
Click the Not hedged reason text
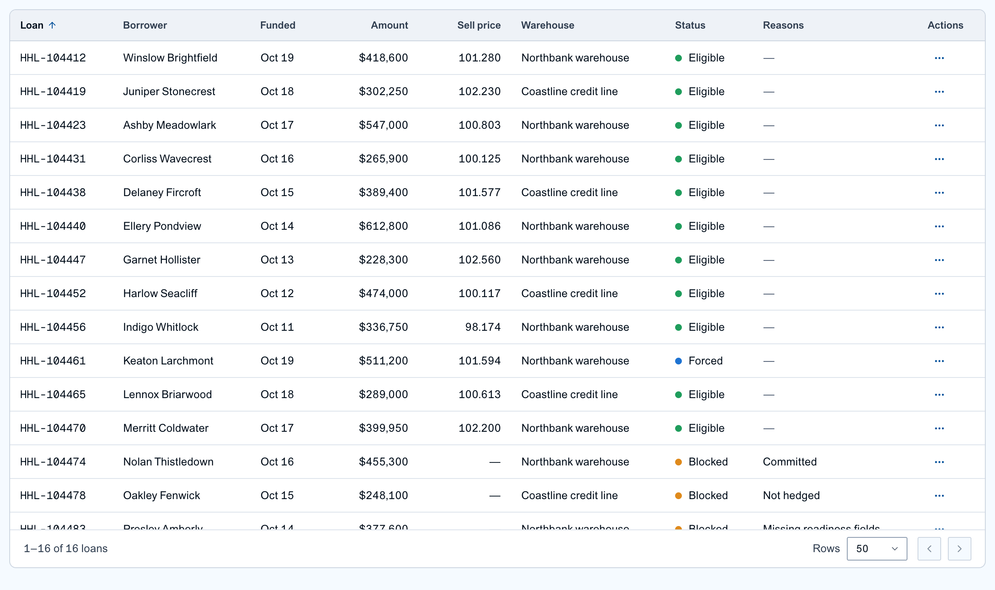791,495
